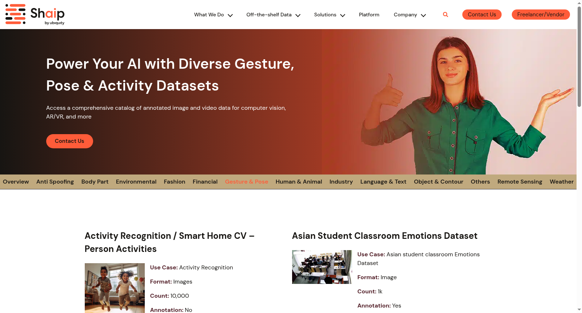Select the Human & Animal category tab
582x313 pixels.
coord(299,182)
